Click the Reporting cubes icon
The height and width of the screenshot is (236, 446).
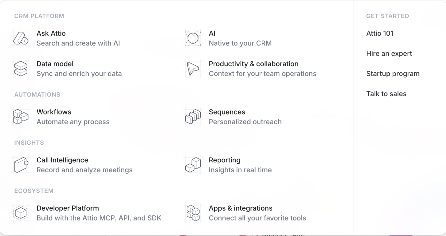193,165
